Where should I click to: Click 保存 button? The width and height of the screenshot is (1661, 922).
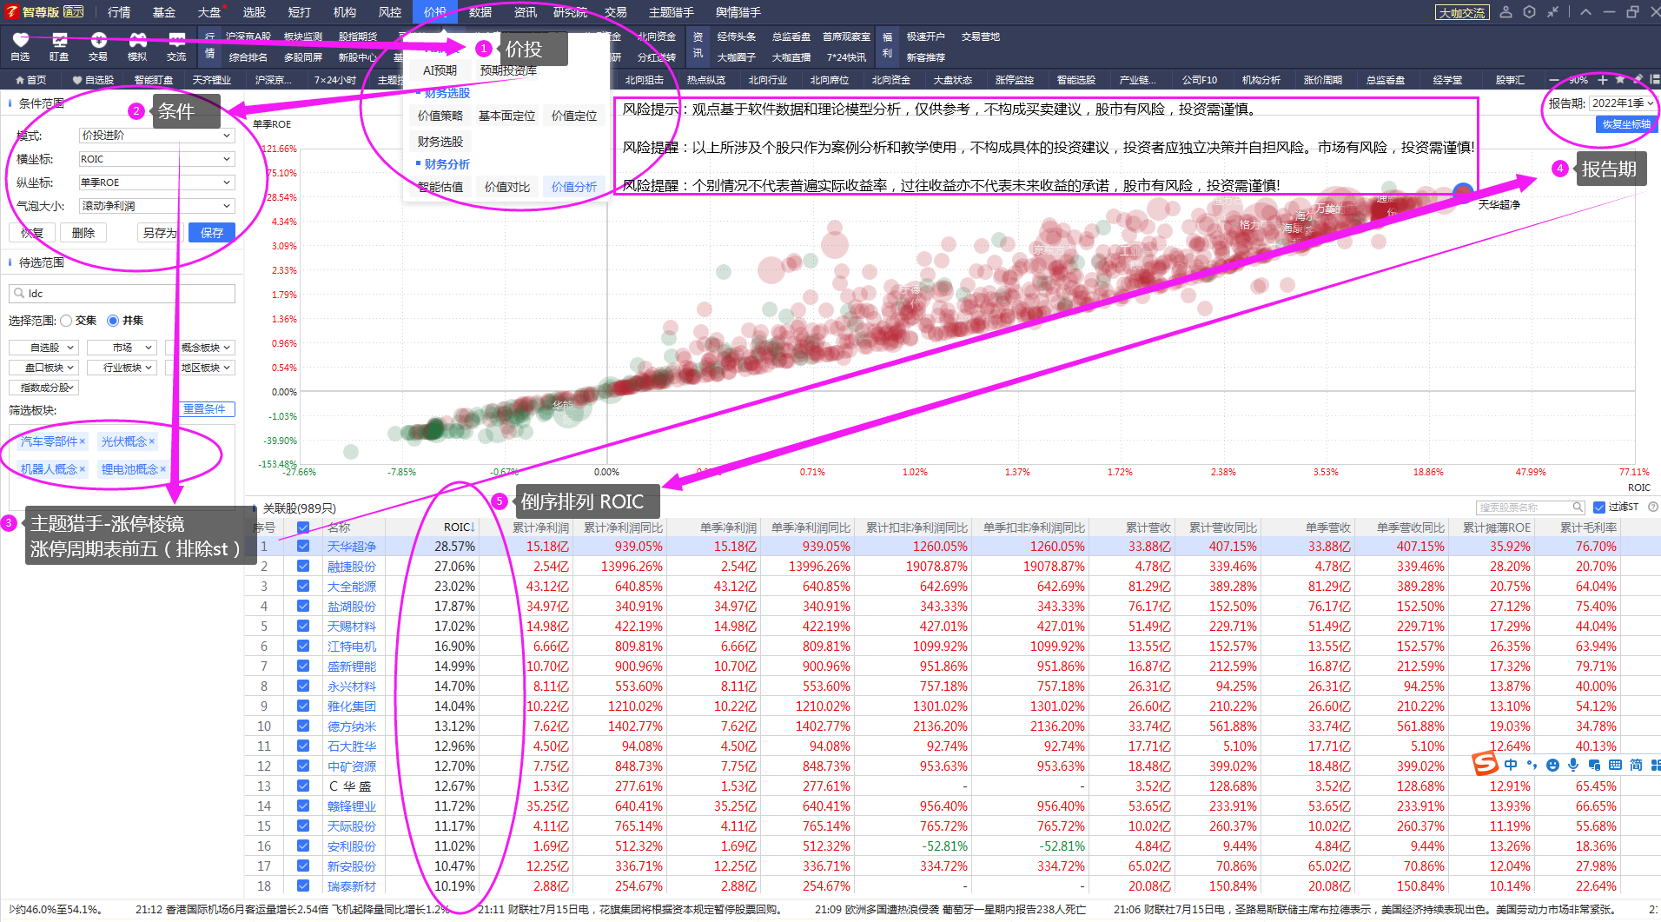pyautogui.click(x=212, y=233)
